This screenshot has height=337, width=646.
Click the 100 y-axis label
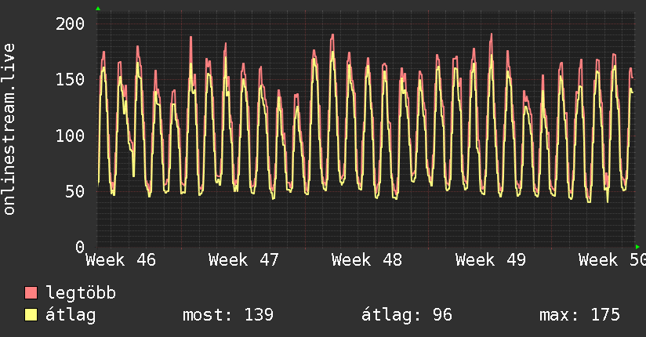pyautogui.click(x=70, y=136)
